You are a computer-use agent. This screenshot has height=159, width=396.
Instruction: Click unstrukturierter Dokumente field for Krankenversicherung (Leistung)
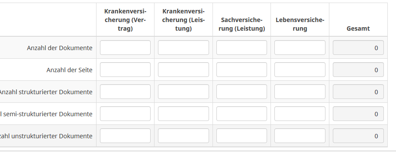(x=184, y=136)
